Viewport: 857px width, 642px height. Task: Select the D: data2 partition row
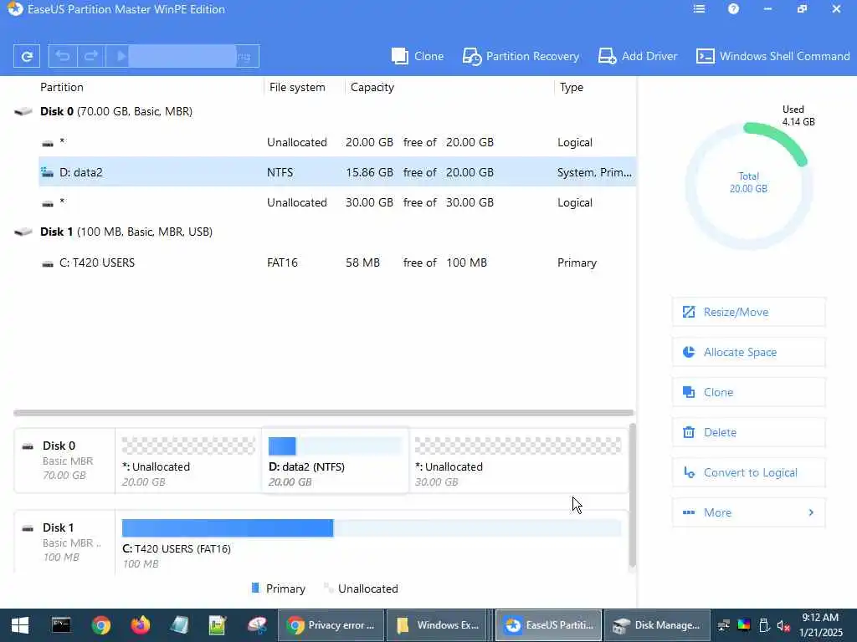[336, 172]
